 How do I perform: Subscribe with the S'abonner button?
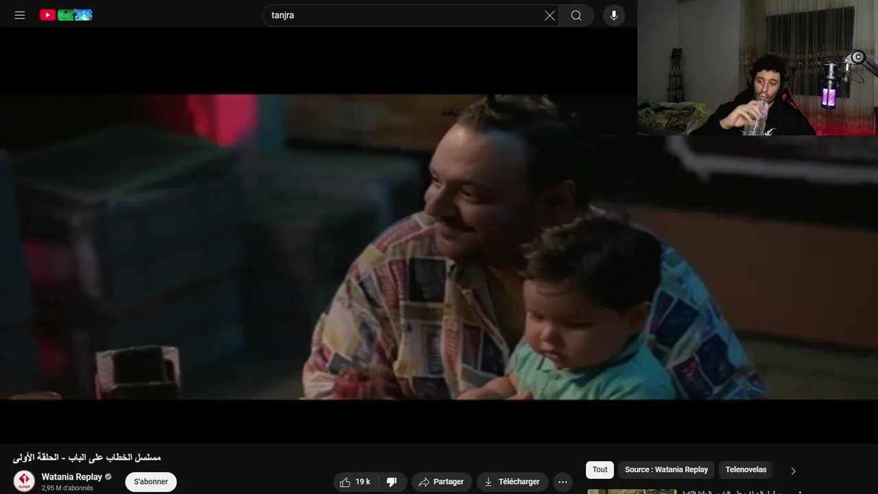[x=151, y=482]
